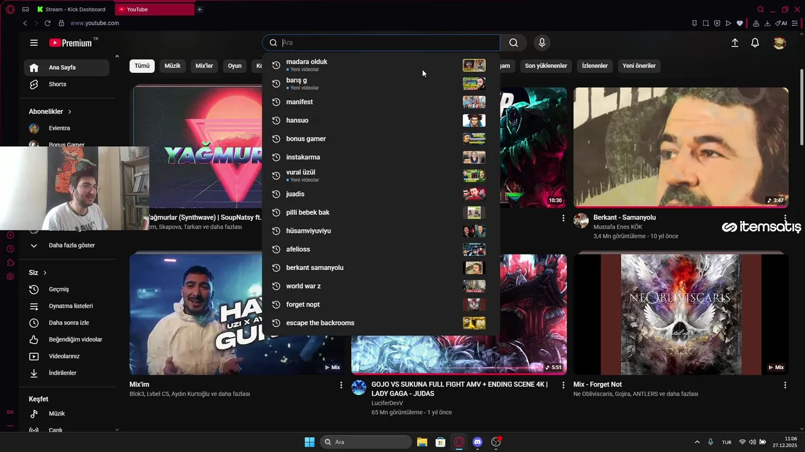Open the browser profile account icon
Screen dimensions: 805x452
pyautogui.click(x=756, y=23)
